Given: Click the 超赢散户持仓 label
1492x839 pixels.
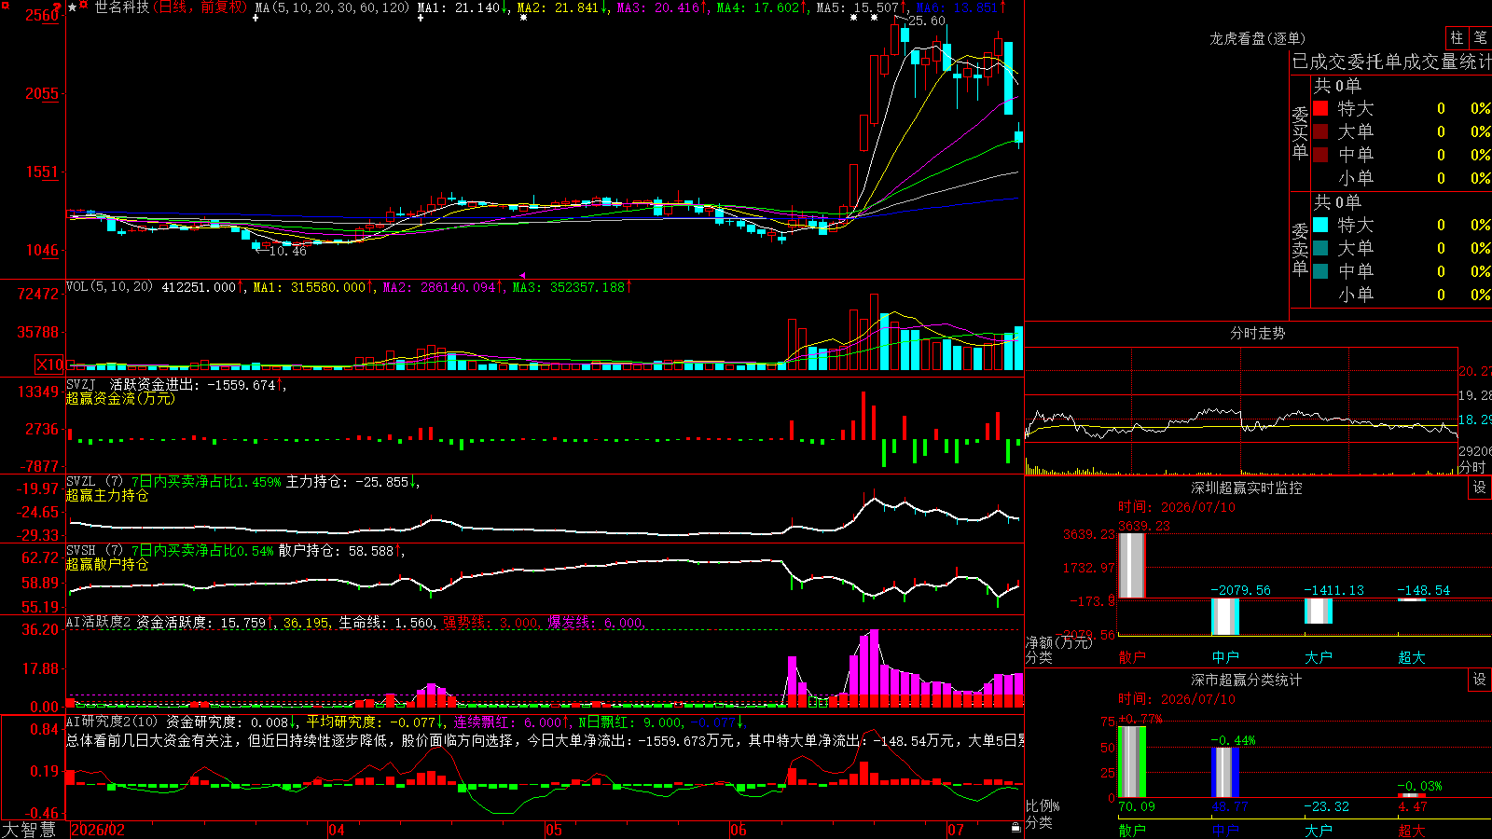Looking at the screenshot, I should coord(107,565).
